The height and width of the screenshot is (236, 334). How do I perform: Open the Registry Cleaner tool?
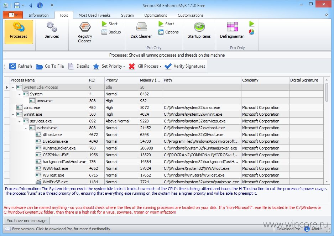[85, 32]
